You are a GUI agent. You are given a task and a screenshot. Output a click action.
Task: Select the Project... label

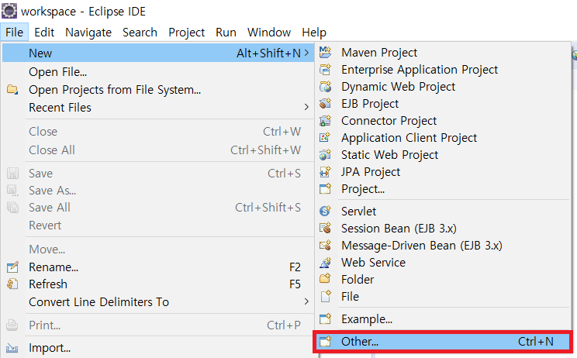[x=363, y=189]
